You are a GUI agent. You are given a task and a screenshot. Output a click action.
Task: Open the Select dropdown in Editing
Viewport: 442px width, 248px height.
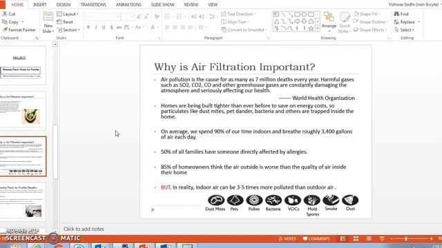pyautogui.click(x=405, y=30)
